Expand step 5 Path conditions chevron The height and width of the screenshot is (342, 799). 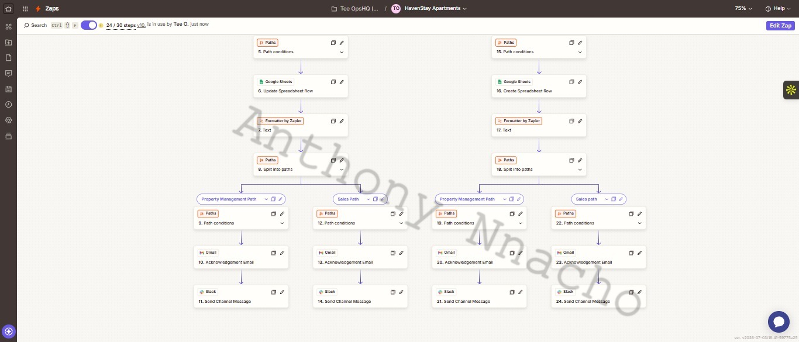(x=342, y=52)
